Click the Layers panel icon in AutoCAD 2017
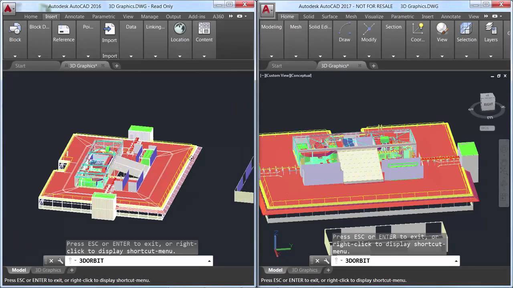Screen dimensions: 513x288 (x=491, y=29)
